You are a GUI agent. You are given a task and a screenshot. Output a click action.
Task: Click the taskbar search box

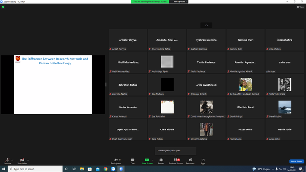35,169
